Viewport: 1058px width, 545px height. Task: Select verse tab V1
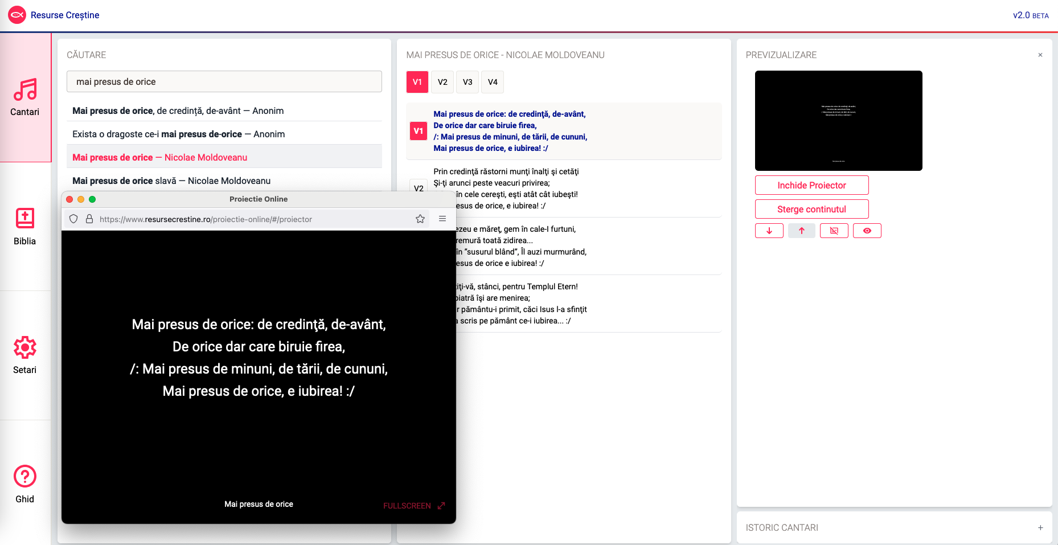pos(417,82)
